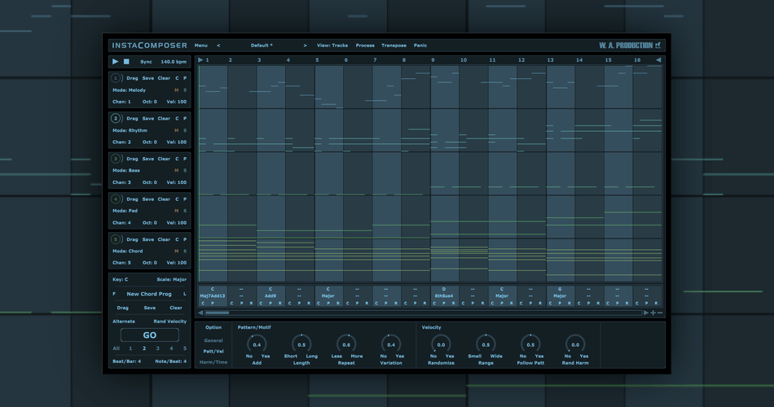Select track 3 circle icon
The height and width of the screenshot is (407, 774).
[x=116, y=159]
